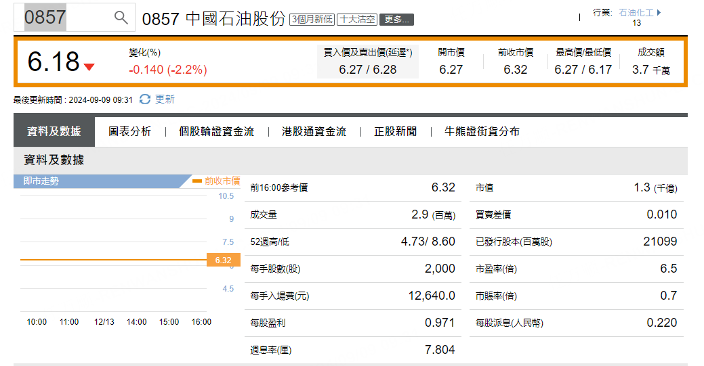Screen dimensions: 704x366
Task: Click the industry arrow next to 石油化工
Action: click(659, 13)
